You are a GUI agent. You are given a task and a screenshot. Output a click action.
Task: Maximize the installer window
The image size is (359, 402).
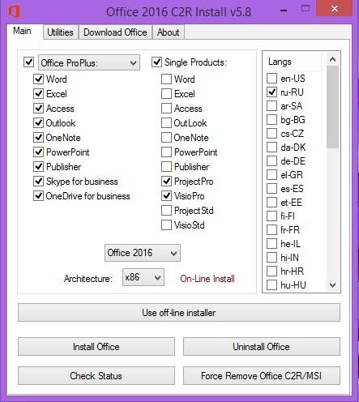(306, 9)
